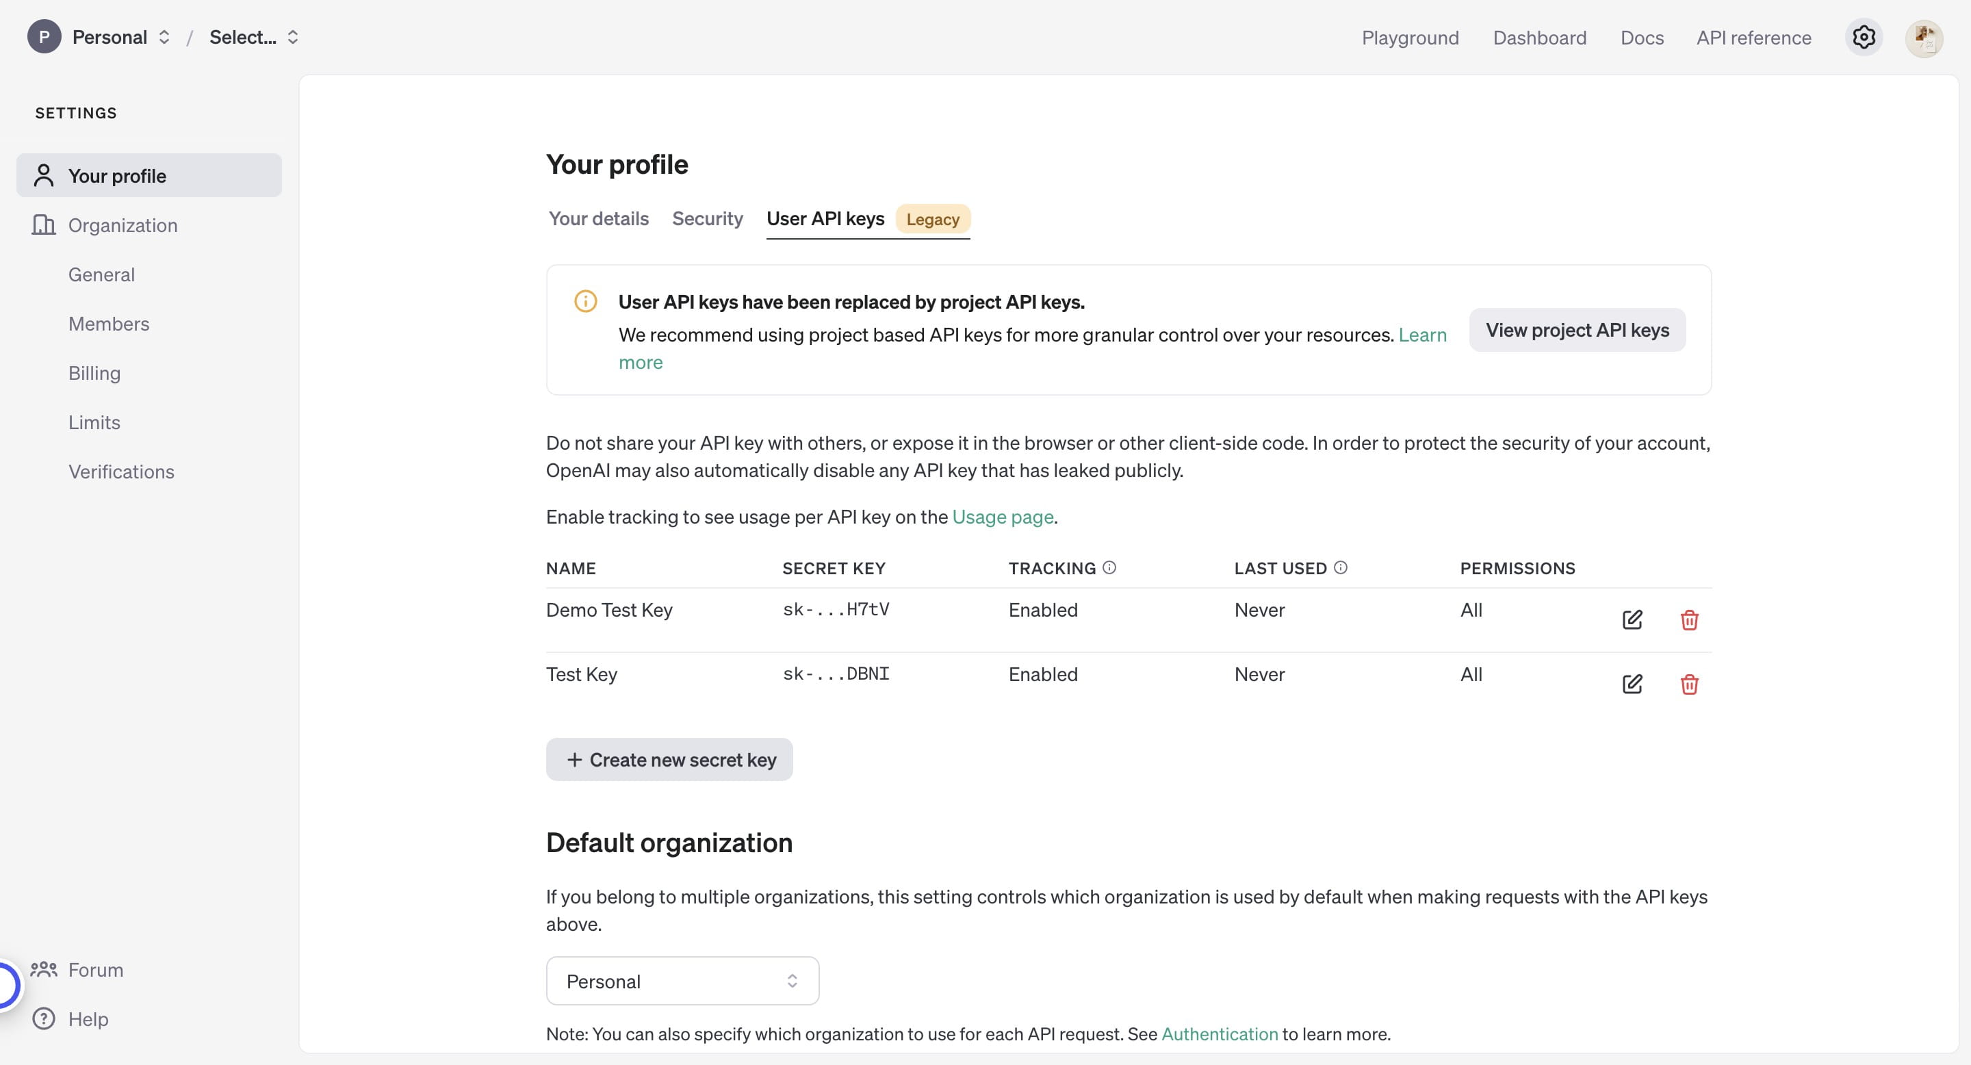Click the View project API keys button
This screenshot has height=1065, width=1971.
click(x=1577, y=330)
